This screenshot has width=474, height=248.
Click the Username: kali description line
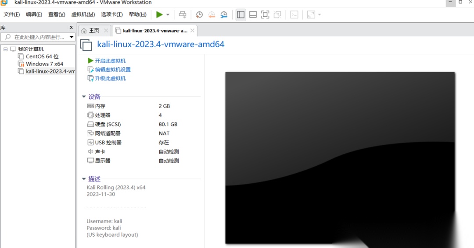[x=104, y=221]
